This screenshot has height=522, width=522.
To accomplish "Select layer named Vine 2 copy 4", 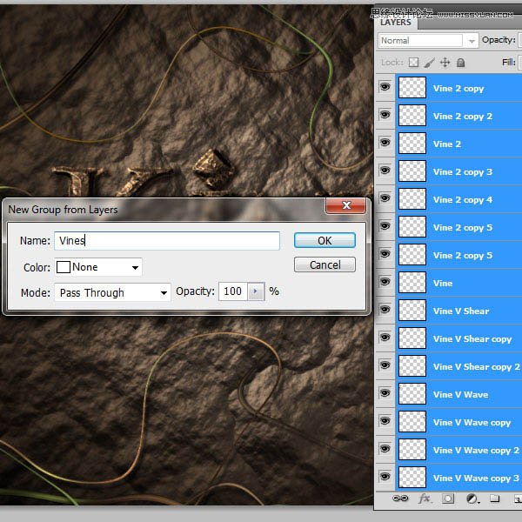I will pyautogui.click(x=459, y=200).
